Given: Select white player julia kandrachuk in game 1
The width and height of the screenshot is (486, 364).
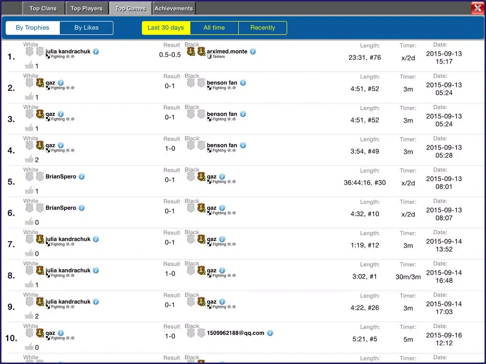Looking at the screenshot, I should (x=68, y=51).
